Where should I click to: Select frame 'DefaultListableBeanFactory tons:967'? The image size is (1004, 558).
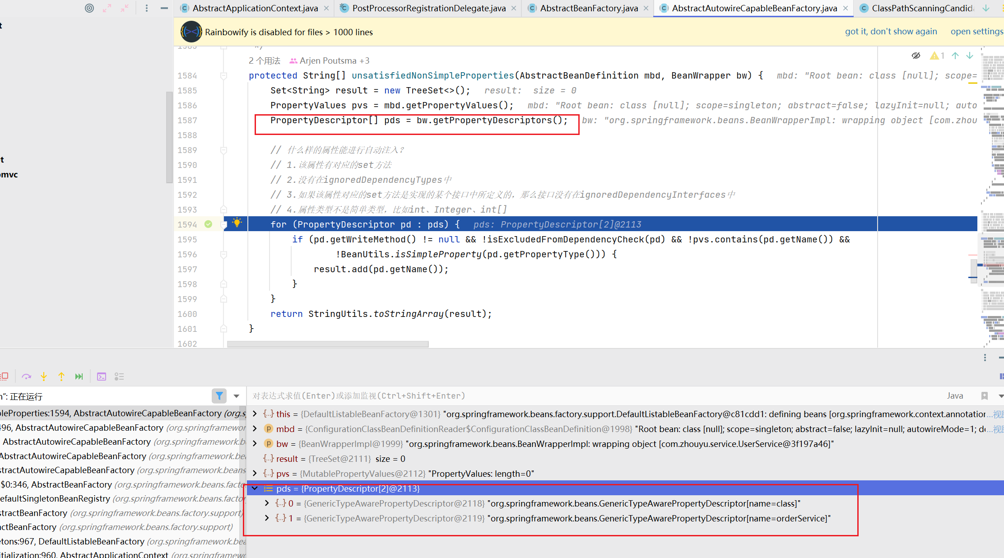coord(122,541)
